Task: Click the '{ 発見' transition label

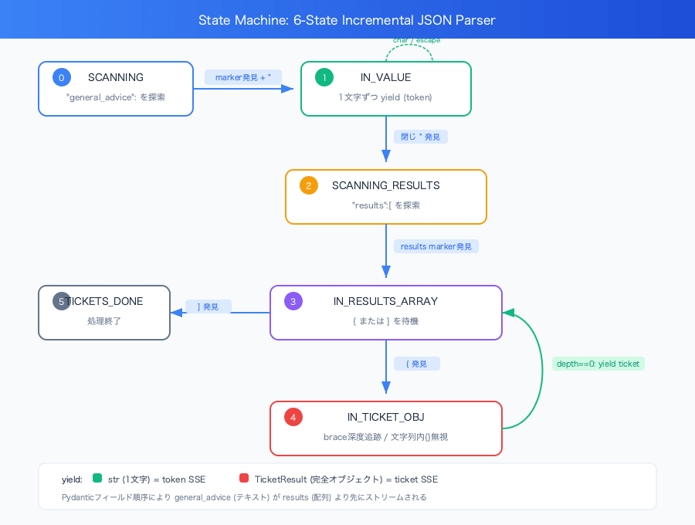Action: [x=417, y=364]
